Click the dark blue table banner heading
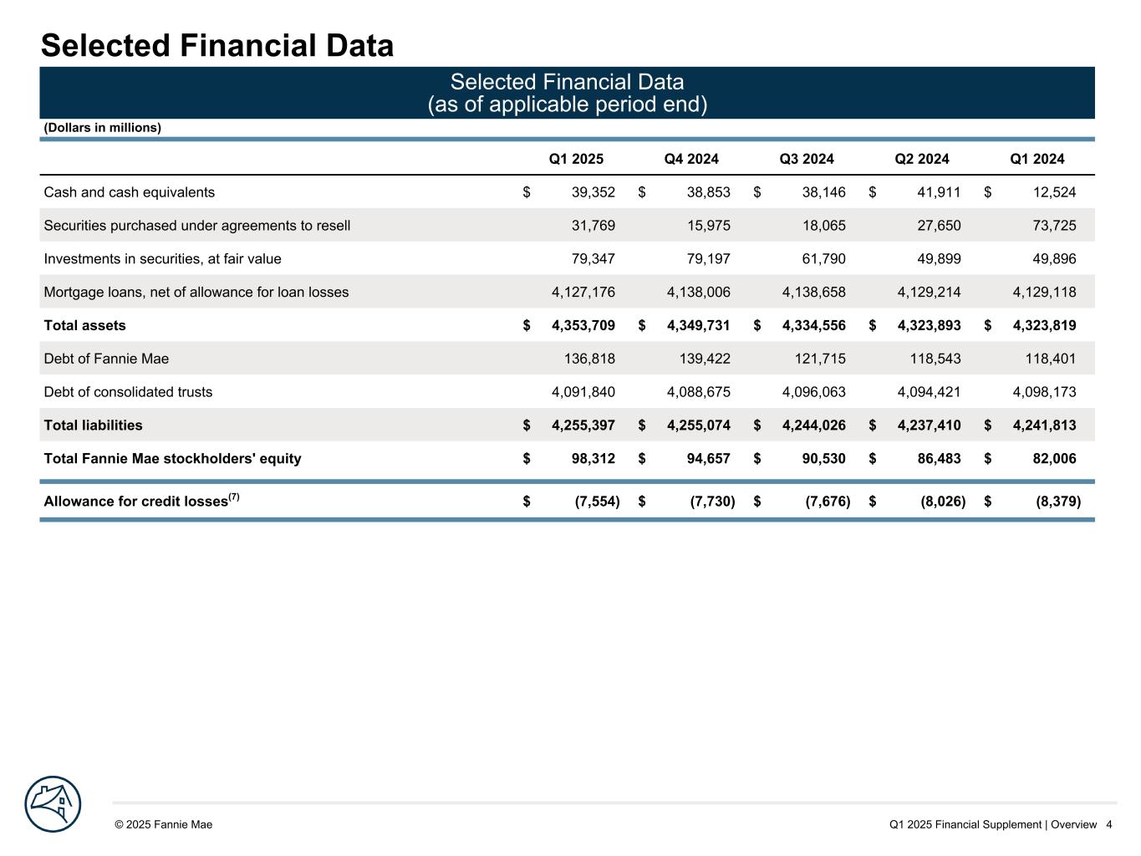This screenshot has height=856, width=1141. point(567,93)
